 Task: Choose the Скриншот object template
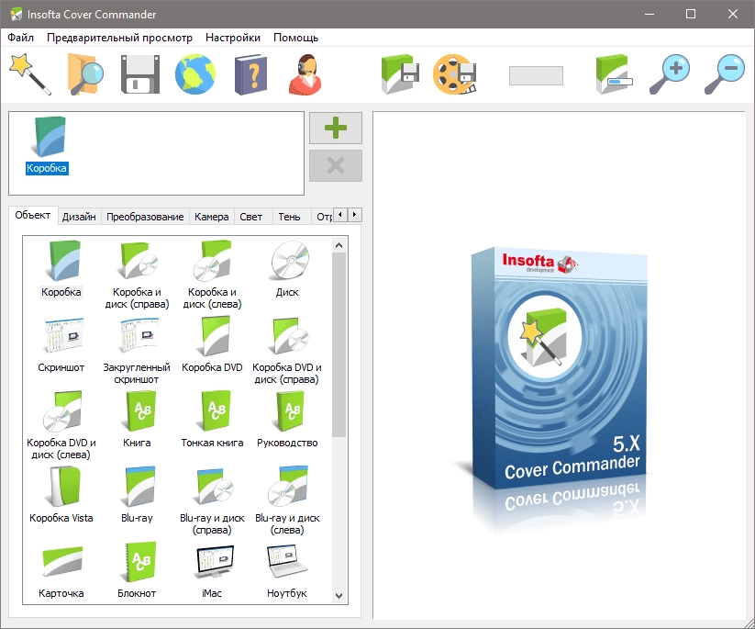[x=61, y=345]
